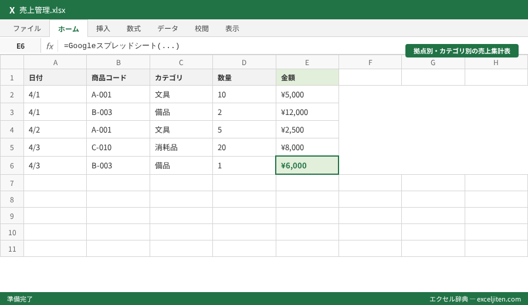Select column A header
Image resolution: width=528 pixels, height=305 pixels.
point(55,62)
